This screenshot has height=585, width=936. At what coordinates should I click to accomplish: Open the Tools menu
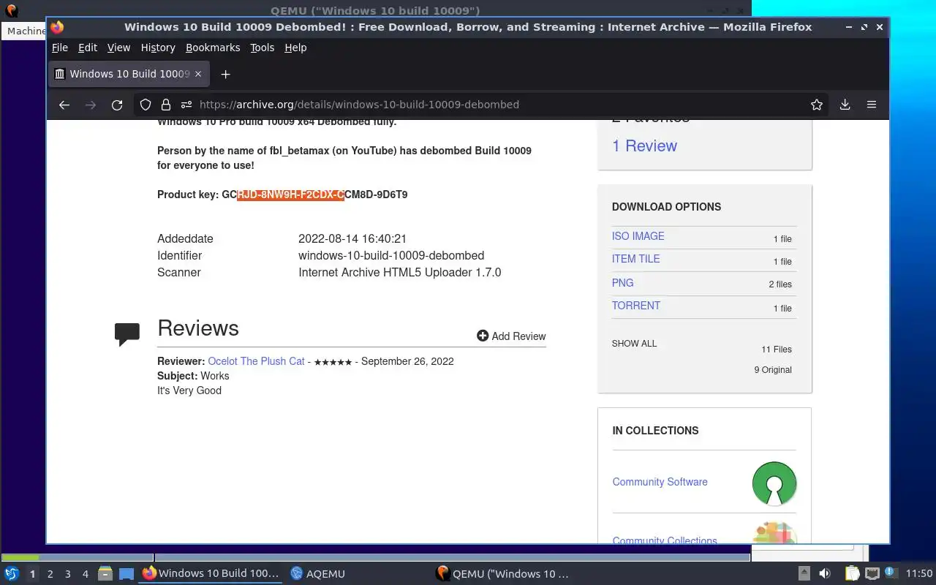[x=262, y=48]
